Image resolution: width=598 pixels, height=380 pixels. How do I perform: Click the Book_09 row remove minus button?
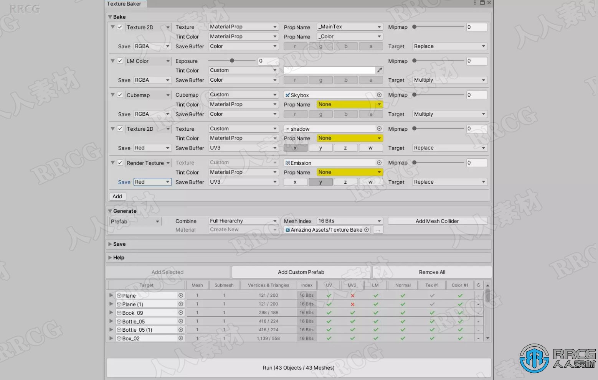[x=478, y=313]
